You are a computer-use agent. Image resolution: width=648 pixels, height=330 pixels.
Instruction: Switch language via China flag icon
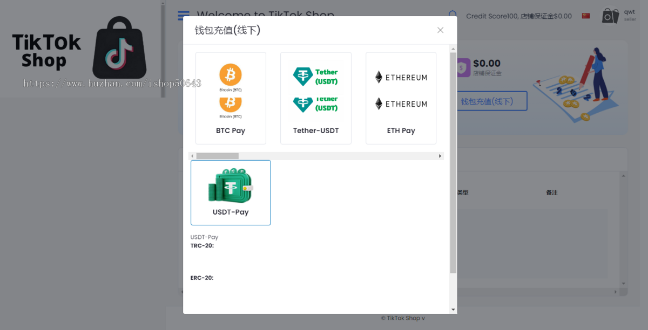586,16
